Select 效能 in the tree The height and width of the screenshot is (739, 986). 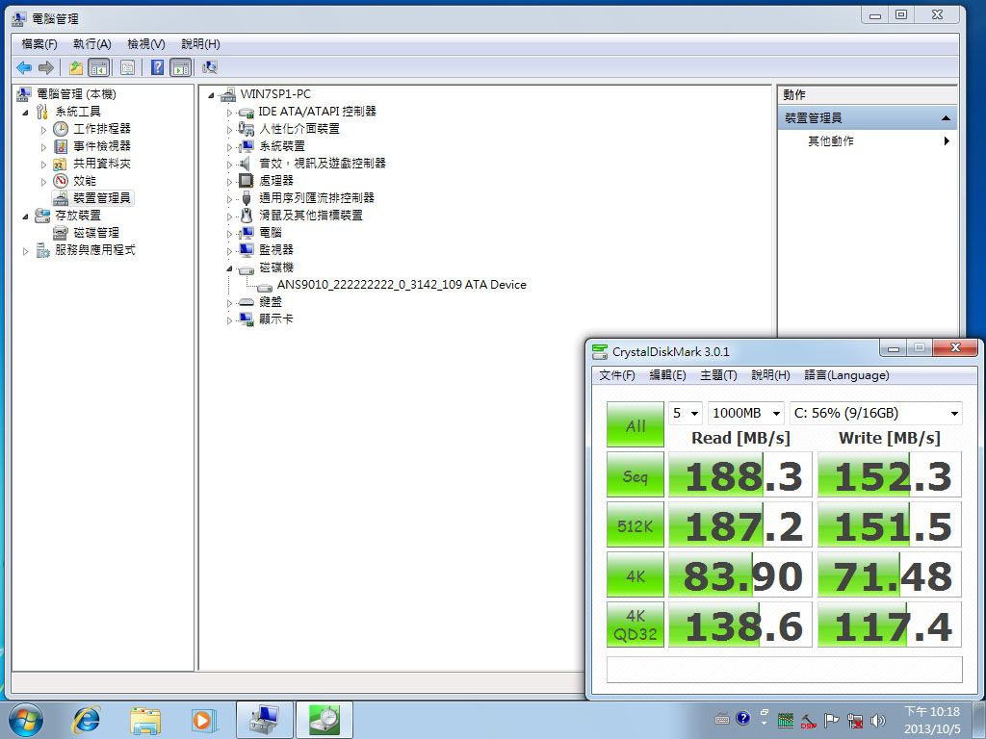tap(85, 181)
